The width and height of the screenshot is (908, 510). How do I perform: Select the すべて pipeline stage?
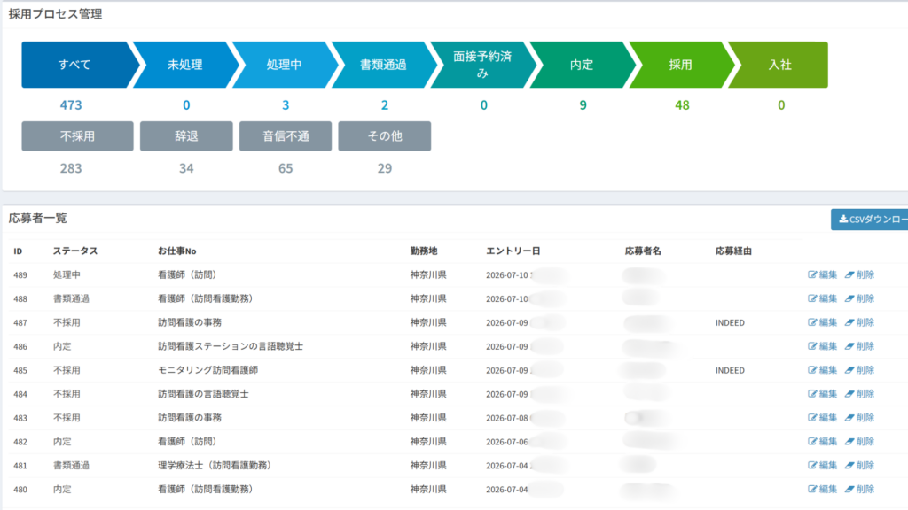click(x=75, y=65)
